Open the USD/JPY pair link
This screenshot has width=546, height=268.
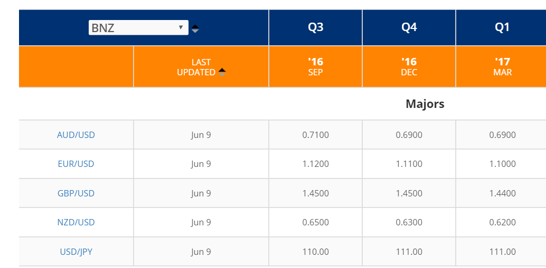pos(76,251)
